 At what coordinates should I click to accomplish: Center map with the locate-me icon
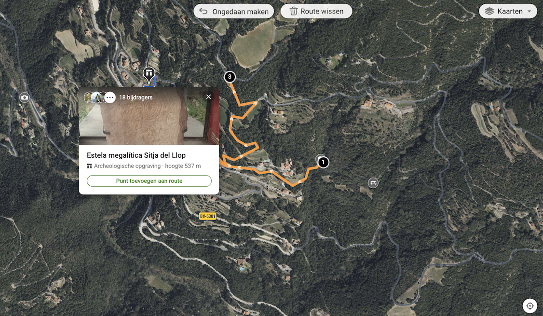point(530,306)
